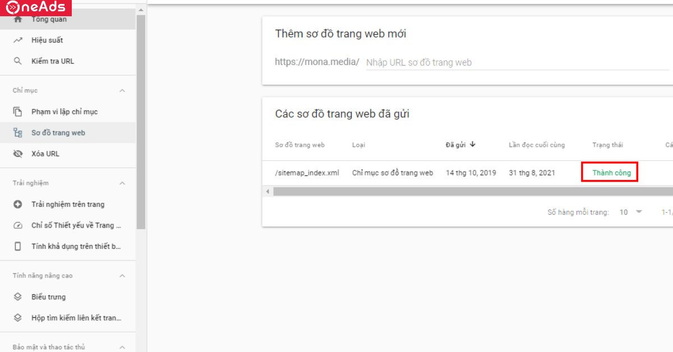The image size is (673, 352).
Task: Click the speedometer icon beside Chỉ số Thiết yếu
Action: [18, 225]
